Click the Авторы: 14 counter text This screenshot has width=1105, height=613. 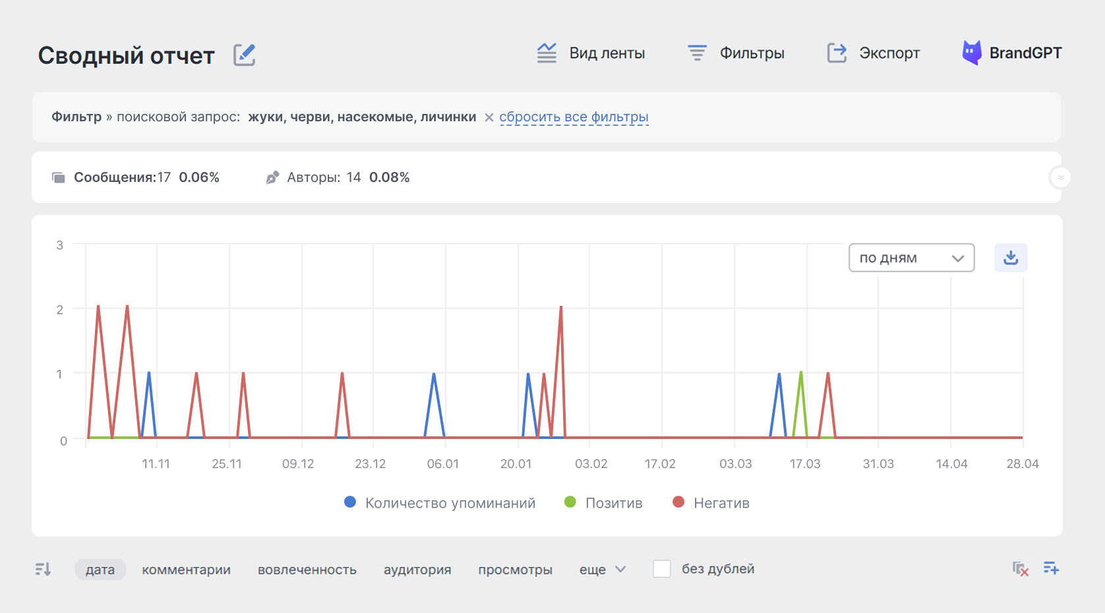click(324, 177)
